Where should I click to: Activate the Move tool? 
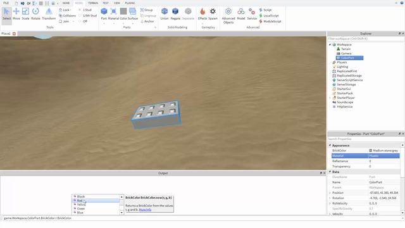[x=16, y=14]
